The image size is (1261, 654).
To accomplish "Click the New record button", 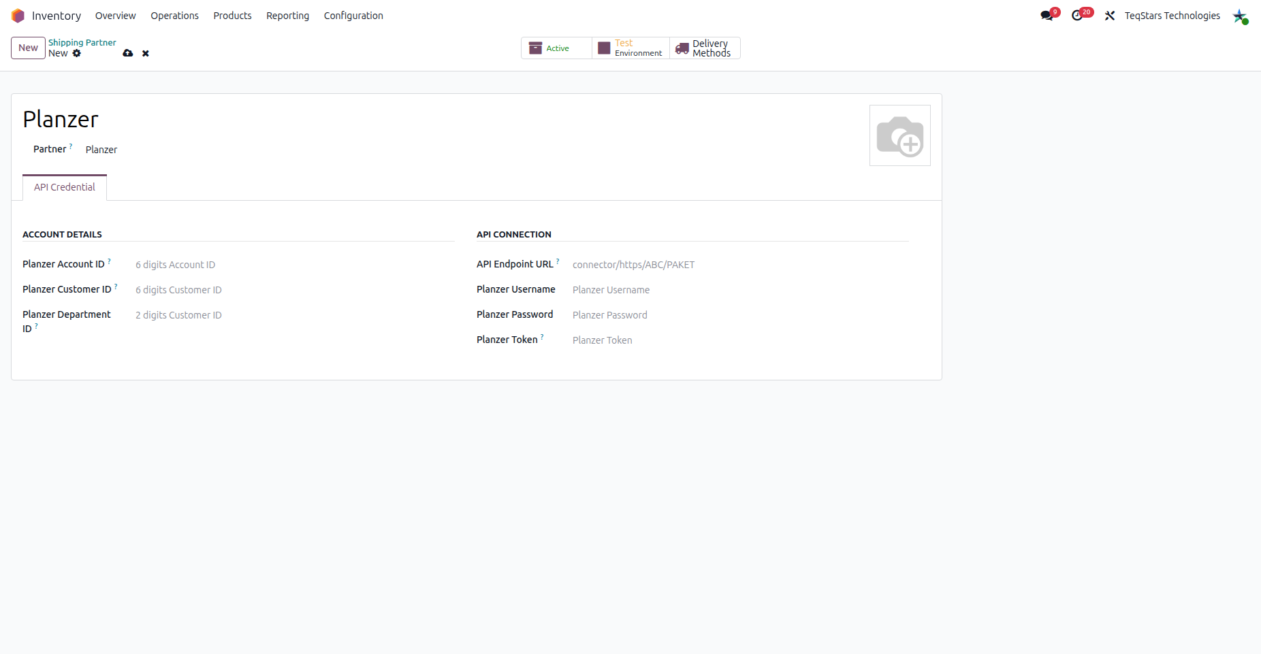I will (x=28, y=48).
